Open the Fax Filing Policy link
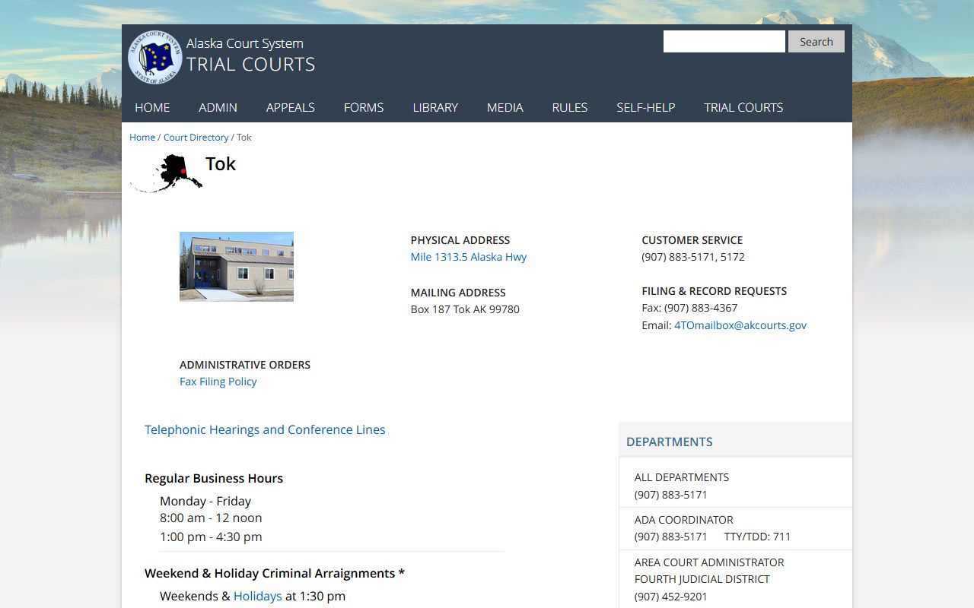Image resolution: width=974 pixels, height=608 pixels. click(x=218, y=382)
